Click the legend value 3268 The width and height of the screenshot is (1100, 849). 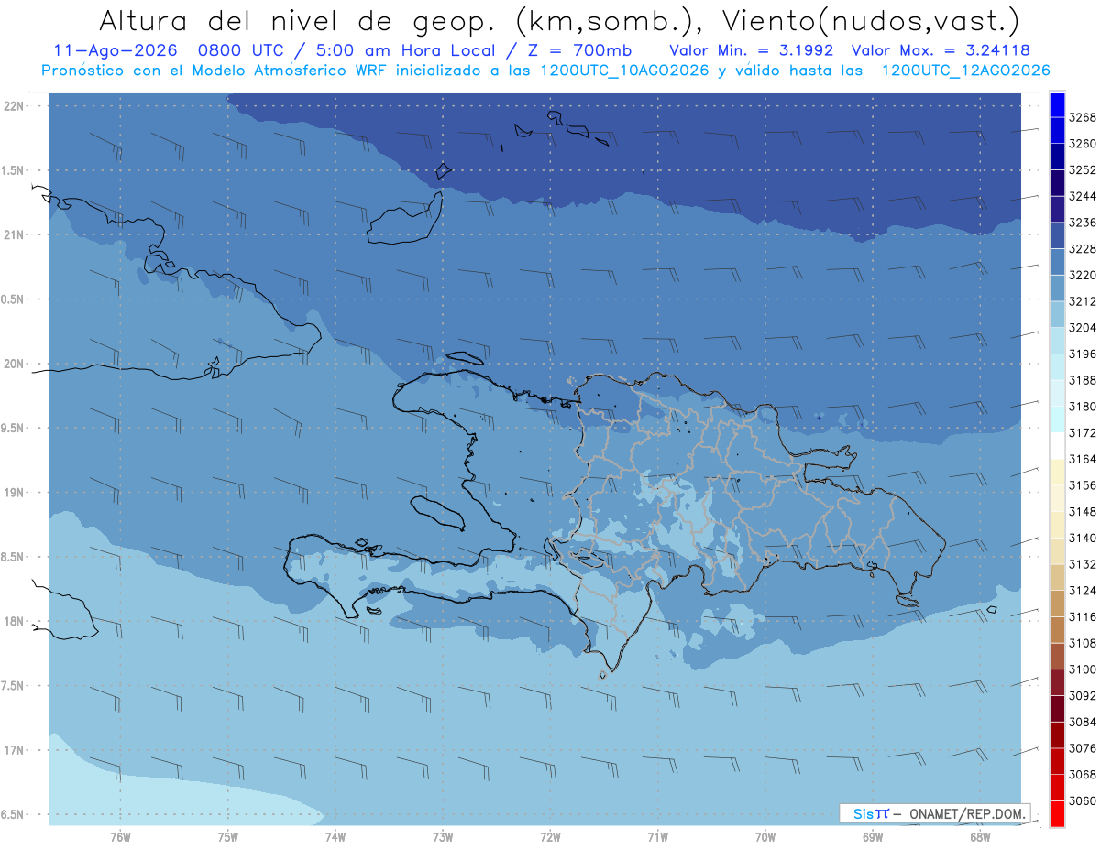coord(1082,118)
